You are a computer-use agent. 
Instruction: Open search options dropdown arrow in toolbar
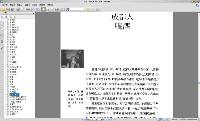pos(99,9)
